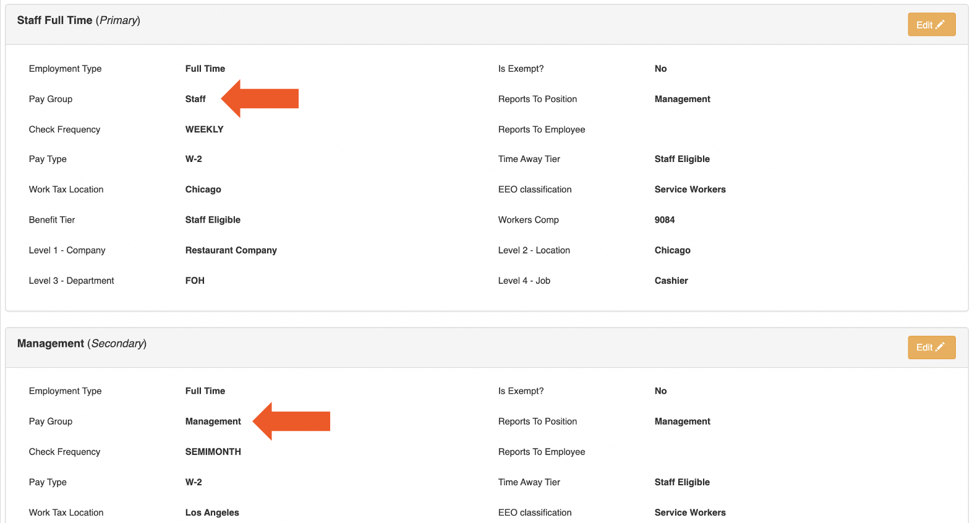The height and width of the screenshot is (523, 972).
Task: Click the orange arrow pointing at Staff
Action: pos(260,99)
